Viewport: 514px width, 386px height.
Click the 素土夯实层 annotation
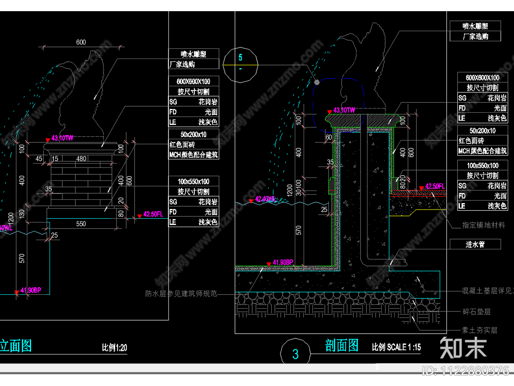[x=480, y=330]
